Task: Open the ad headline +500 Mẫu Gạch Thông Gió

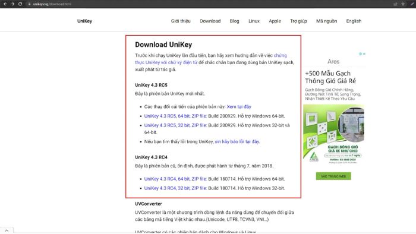Action: tap(330, 77)
